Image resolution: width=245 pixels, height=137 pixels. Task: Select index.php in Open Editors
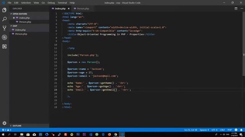(24, 18)
